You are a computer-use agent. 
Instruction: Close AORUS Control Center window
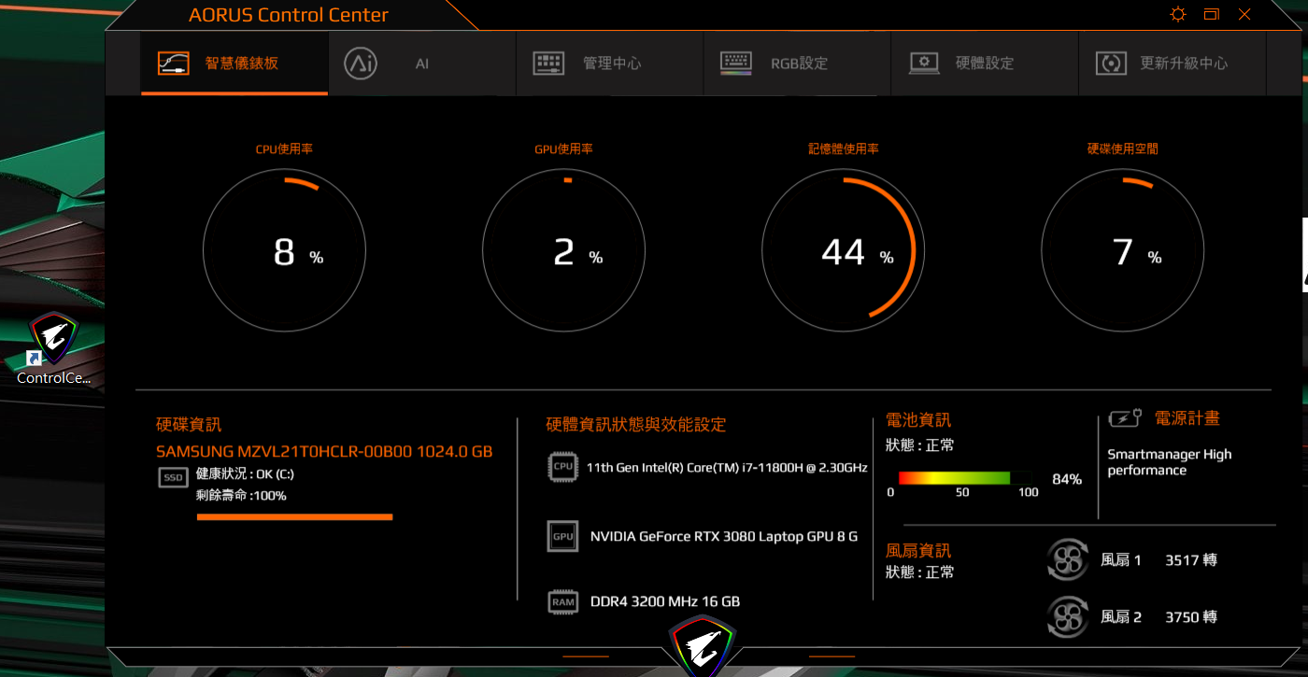(x=1244, y=14)
